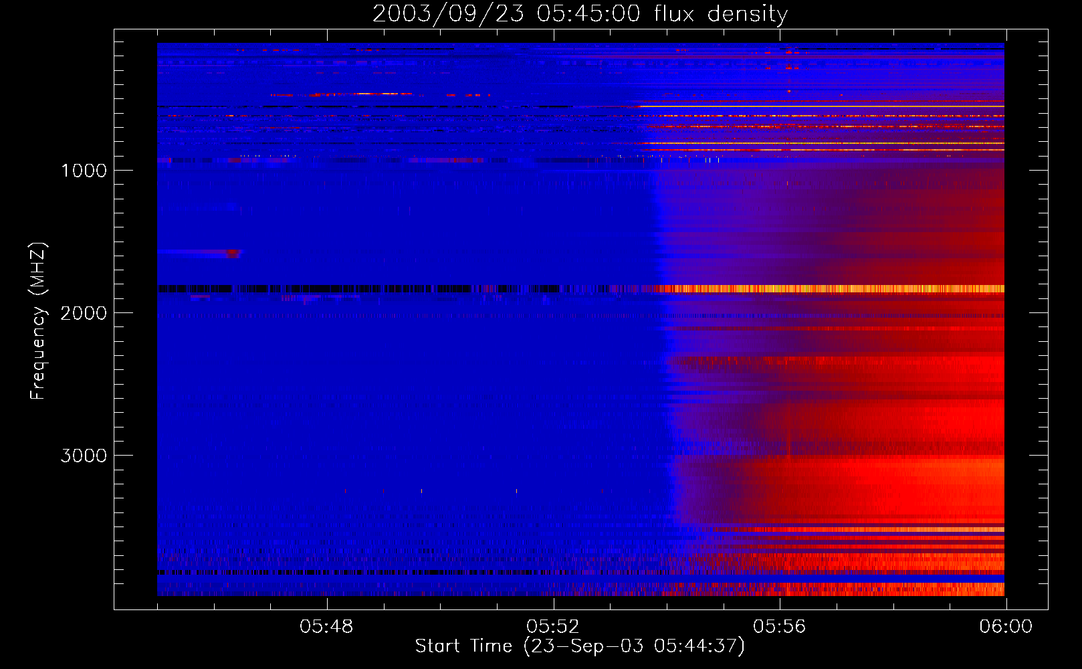Click the '06:00' time tick label
The height and width of the screenshot is (669, 1082).
1006,627
